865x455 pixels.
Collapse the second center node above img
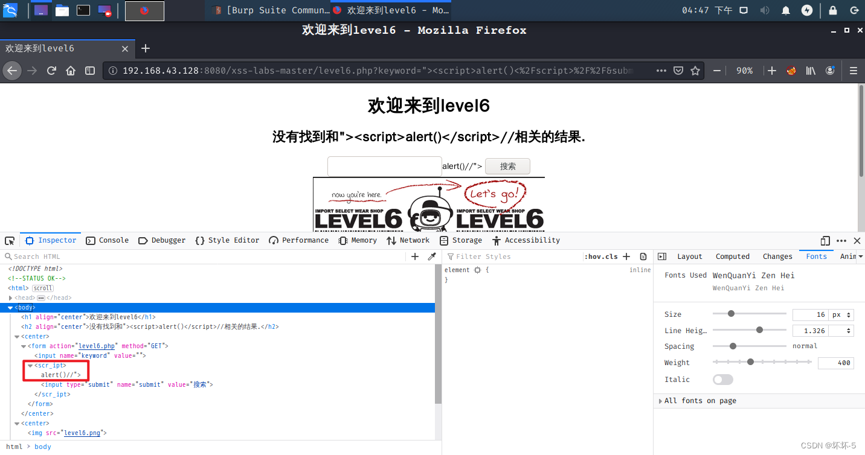click(18, 424)
